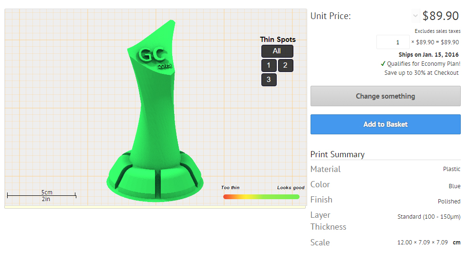
Task: Click the thin-to-good color gradient bar
Action: pyautogui.click(x=261, y=197)
